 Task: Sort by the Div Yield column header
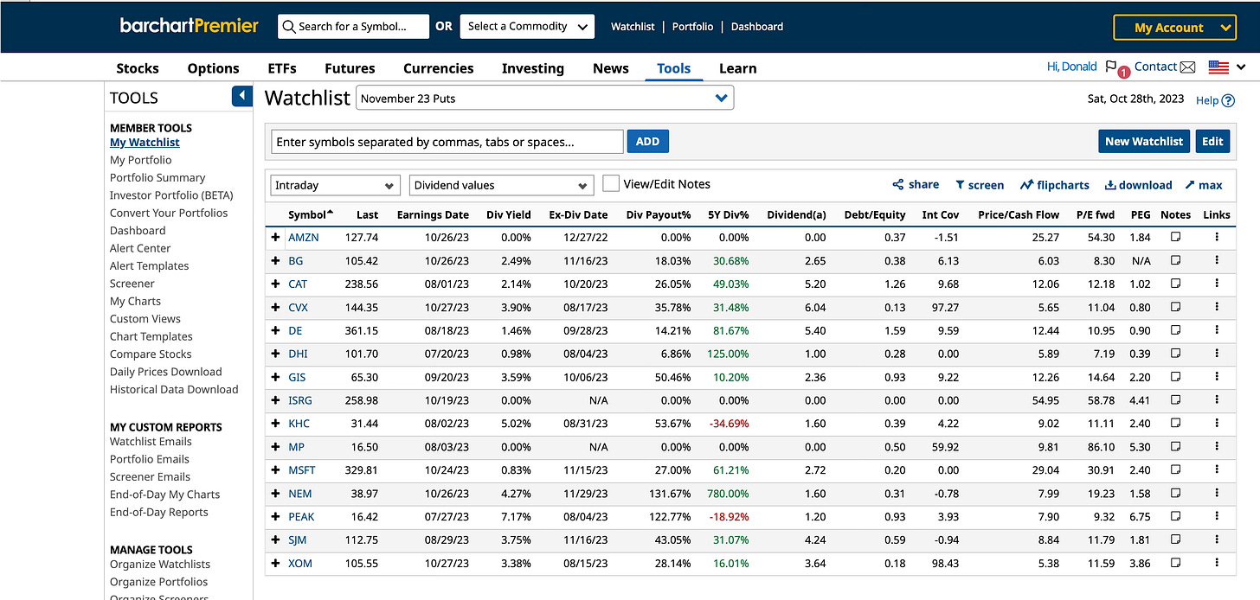[x=509, y=214]
